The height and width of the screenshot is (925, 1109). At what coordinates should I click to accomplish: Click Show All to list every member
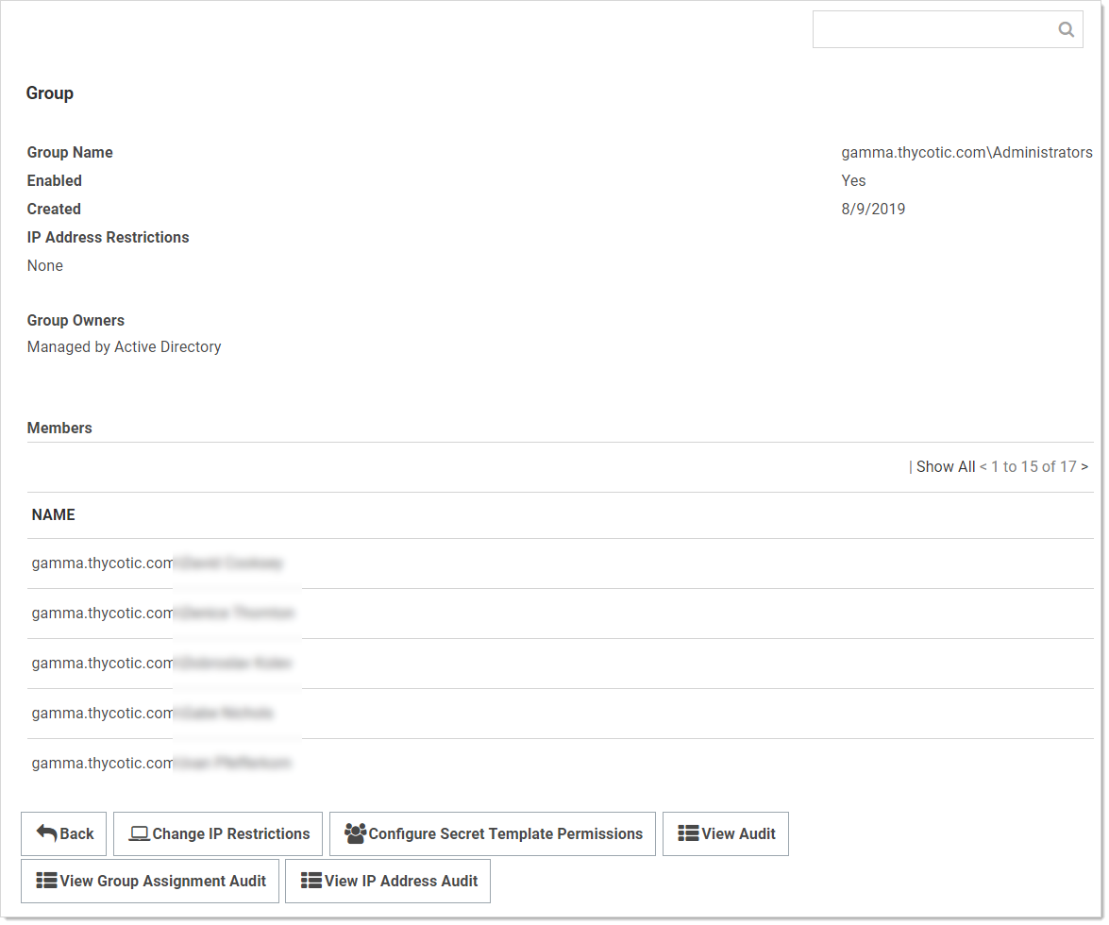[945, 467]
